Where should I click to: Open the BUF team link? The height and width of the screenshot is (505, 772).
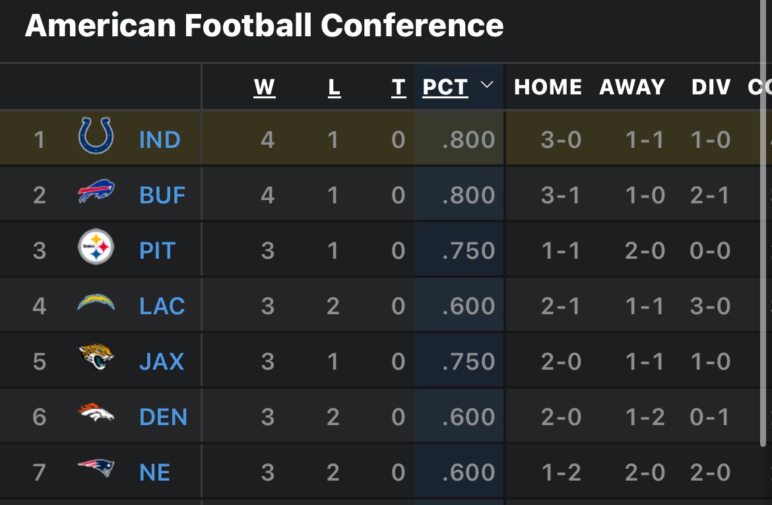tap(162, 195)
